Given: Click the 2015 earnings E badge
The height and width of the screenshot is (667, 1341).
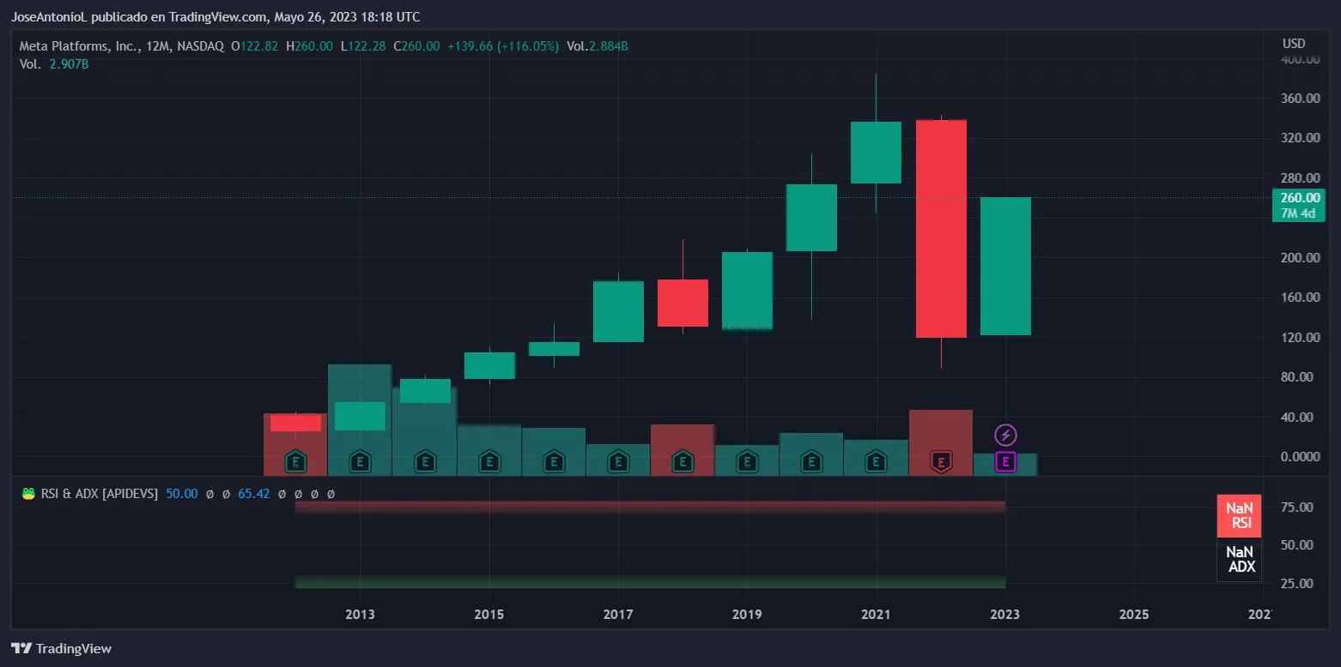Looking at the screenshot, I should click(x=488, y=461).
